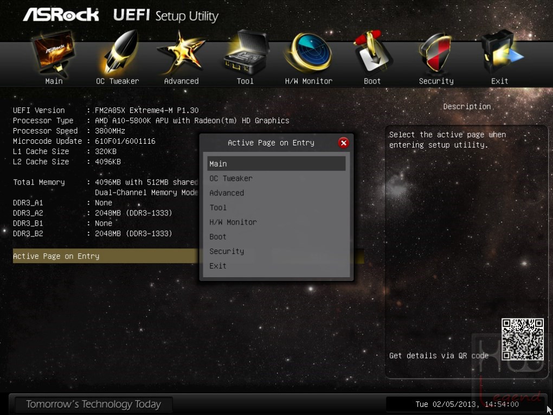Click the DDR3_B2 value 2048MB (DDR3-1333)
The image size is (553, 415).
click(x=134, y=233)
